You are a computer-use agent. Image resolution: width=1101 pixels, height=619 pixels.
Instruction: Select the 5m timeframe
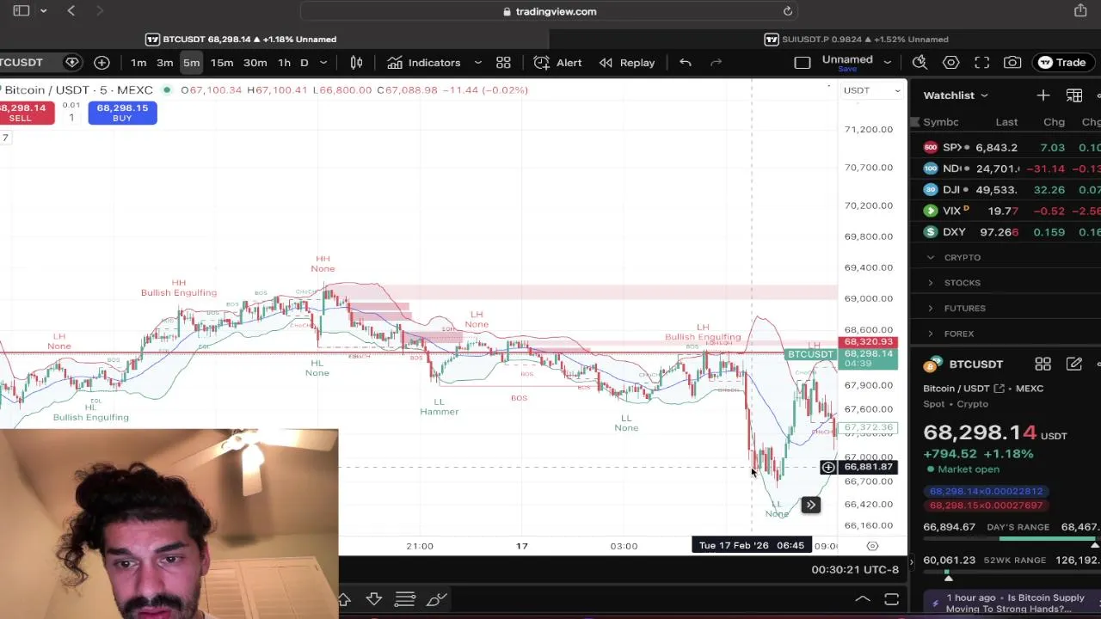191,62
